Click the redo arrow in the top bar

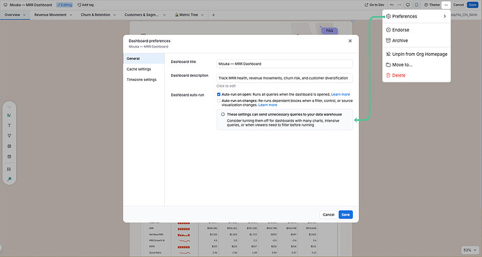[x=399, y=5]
